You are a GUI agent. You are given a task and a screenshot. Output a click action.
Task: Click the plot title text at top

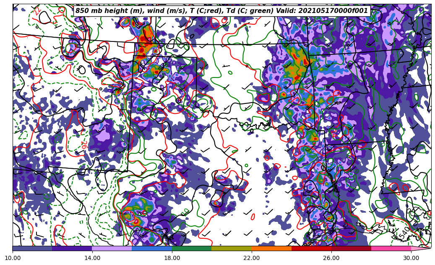click(x=221, y=11)
